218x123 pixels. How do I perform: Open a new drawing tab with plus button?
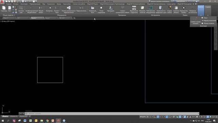[x=74, y=18]
